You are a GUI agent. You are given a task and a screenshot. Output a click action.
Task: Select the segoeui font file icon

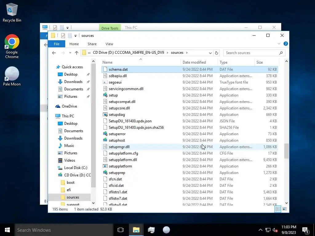tap(105, 82)
